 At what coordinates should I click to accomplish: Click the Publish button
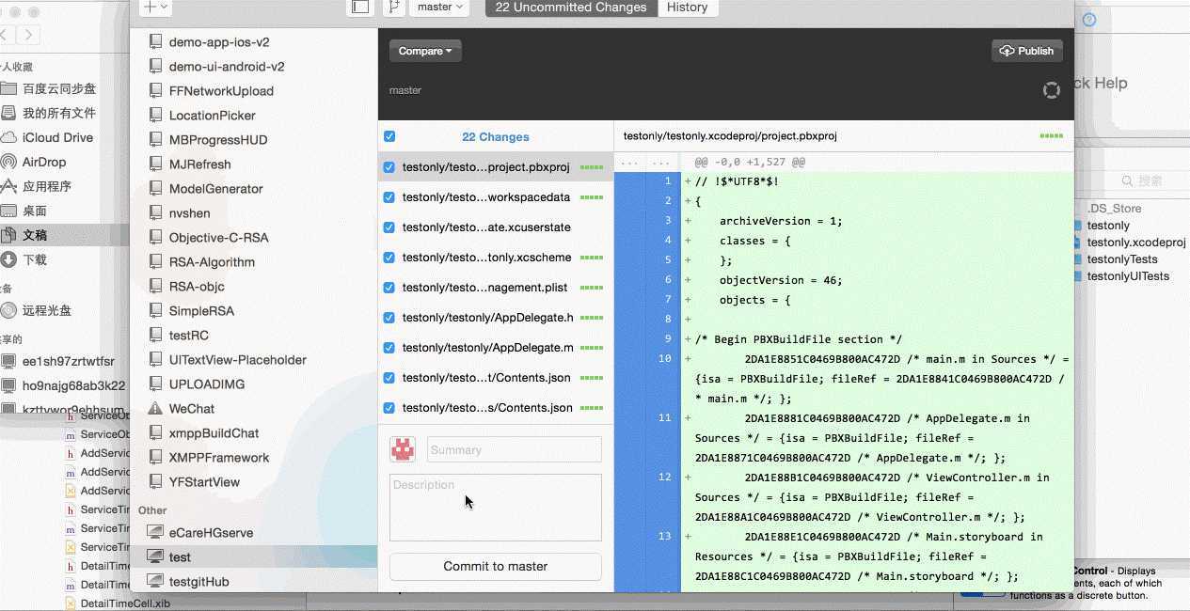(1027, 51)
